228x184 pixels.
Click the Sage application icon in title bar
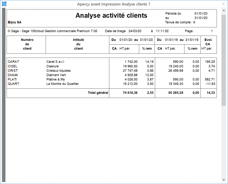(x=4, y=4)
